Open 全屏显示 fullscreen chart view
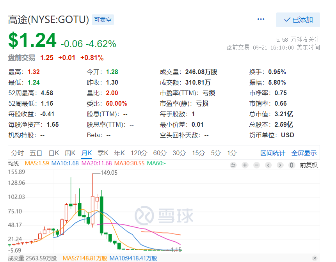The image size is (336, 262). coord(304,153)
